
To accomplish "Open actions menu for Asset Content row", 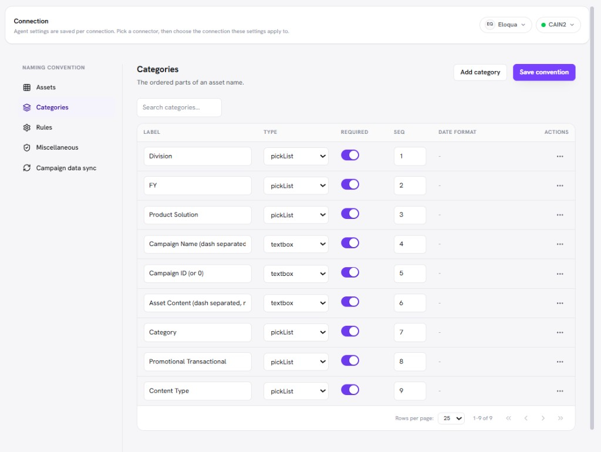I will 560,303.
